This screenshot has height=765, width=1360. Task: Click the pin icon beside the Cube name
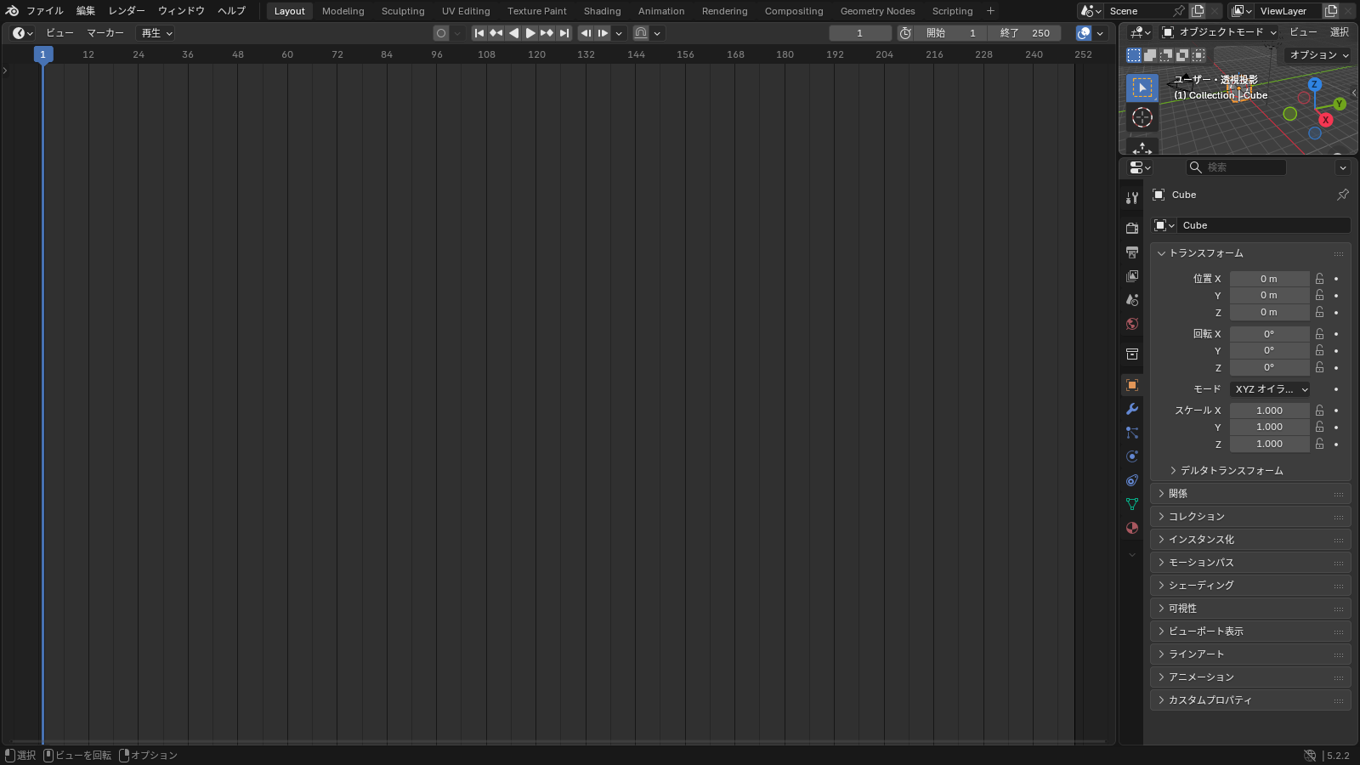coord(1343,195)
